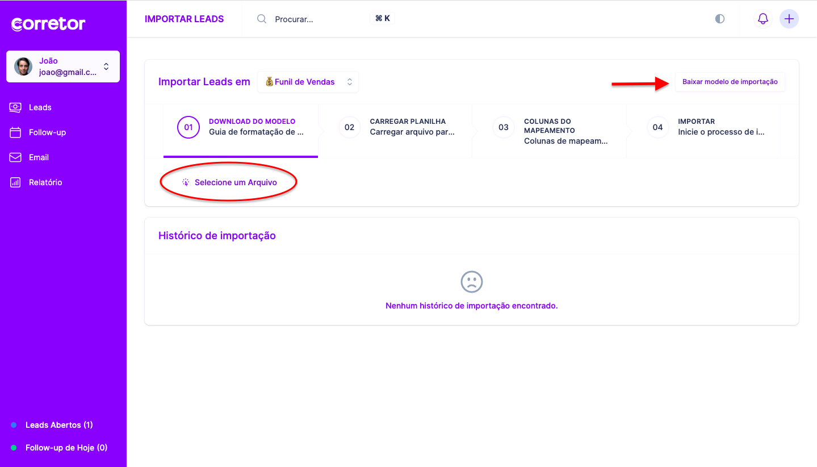Open Leads Abertos (1) link
Image resolution: width=817 pixels, height=467 pixels.
(x=58, y=425)
